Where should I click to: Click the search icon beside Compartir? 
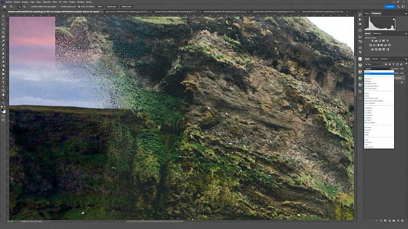pyautogui.click(x=399, y=7)
